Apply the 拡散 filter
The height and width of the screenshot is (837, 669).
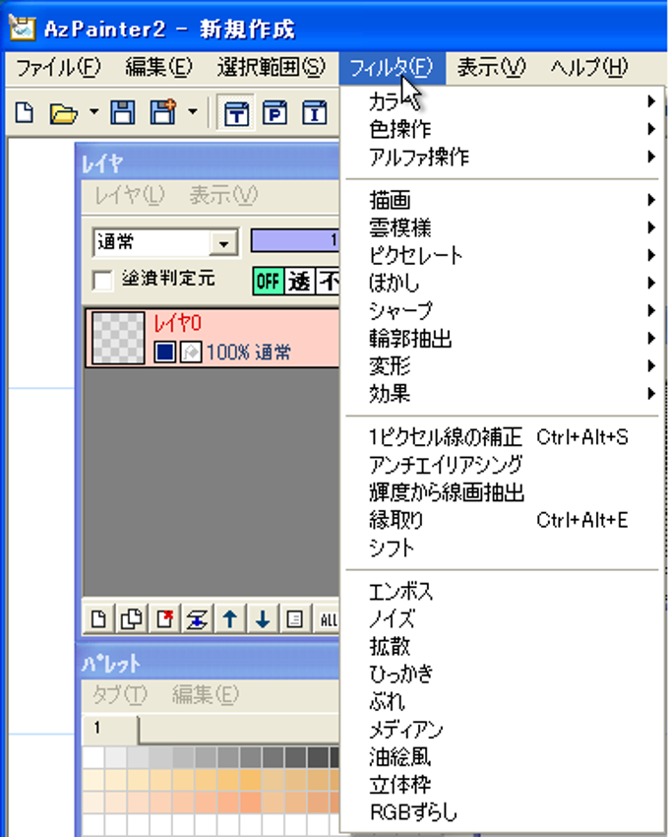pyautogui.click(x=502, y=647)
